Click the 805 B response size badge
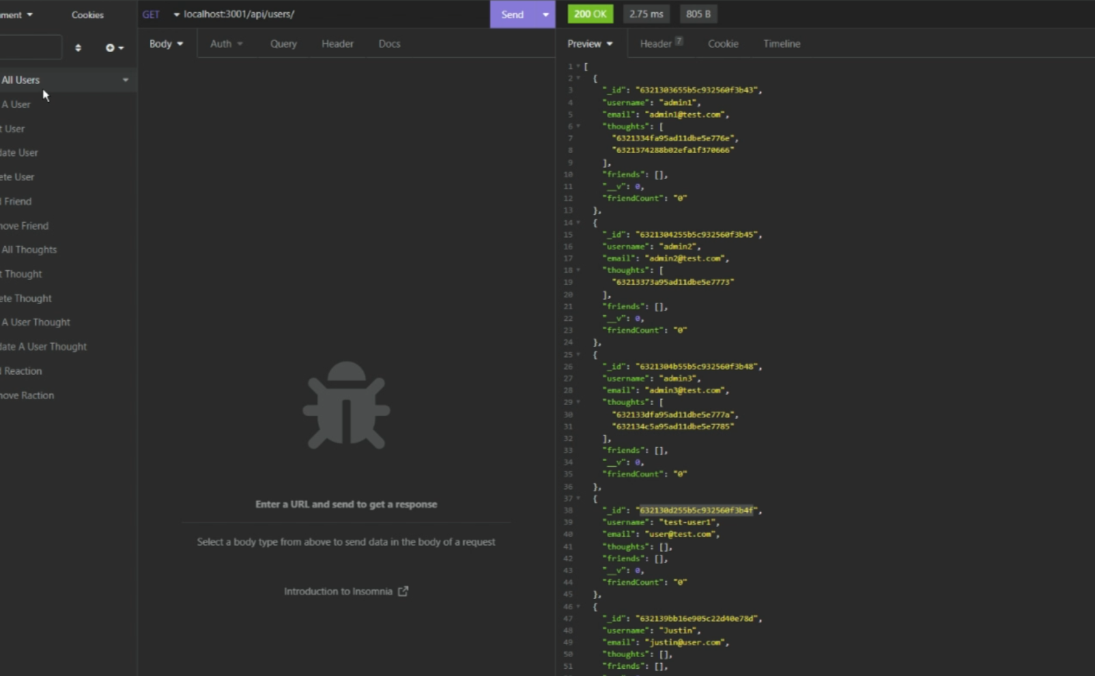Viewport: 1095px width, 676px height. [x=698, y=13]
